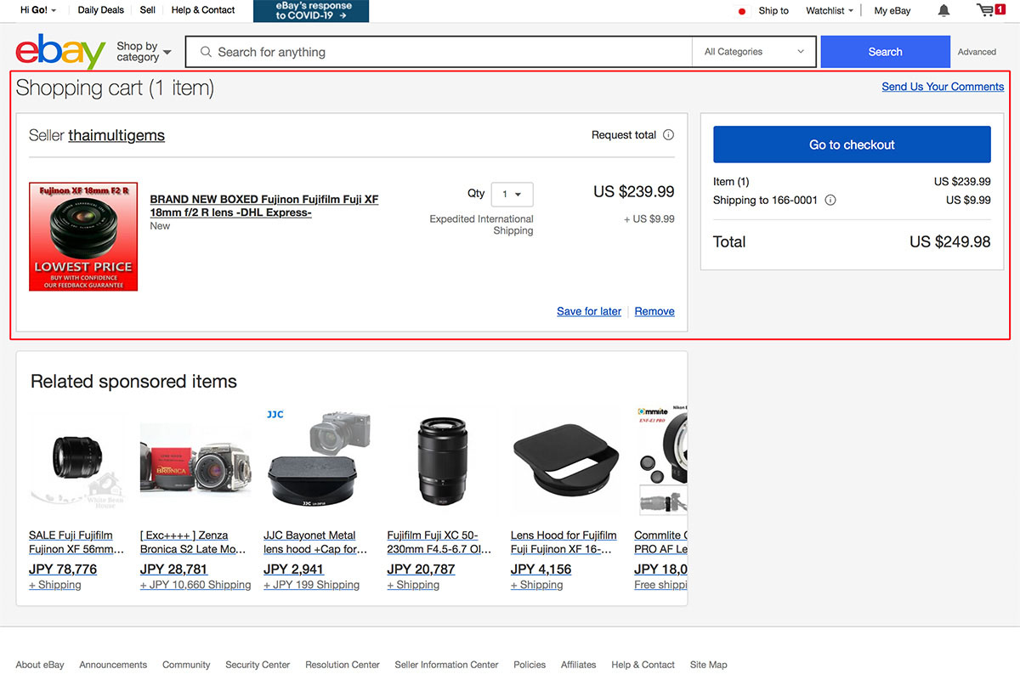This screenshot has width=1020, height=680.
Task: Click the blue Search button
Action: tap(885, 52)
